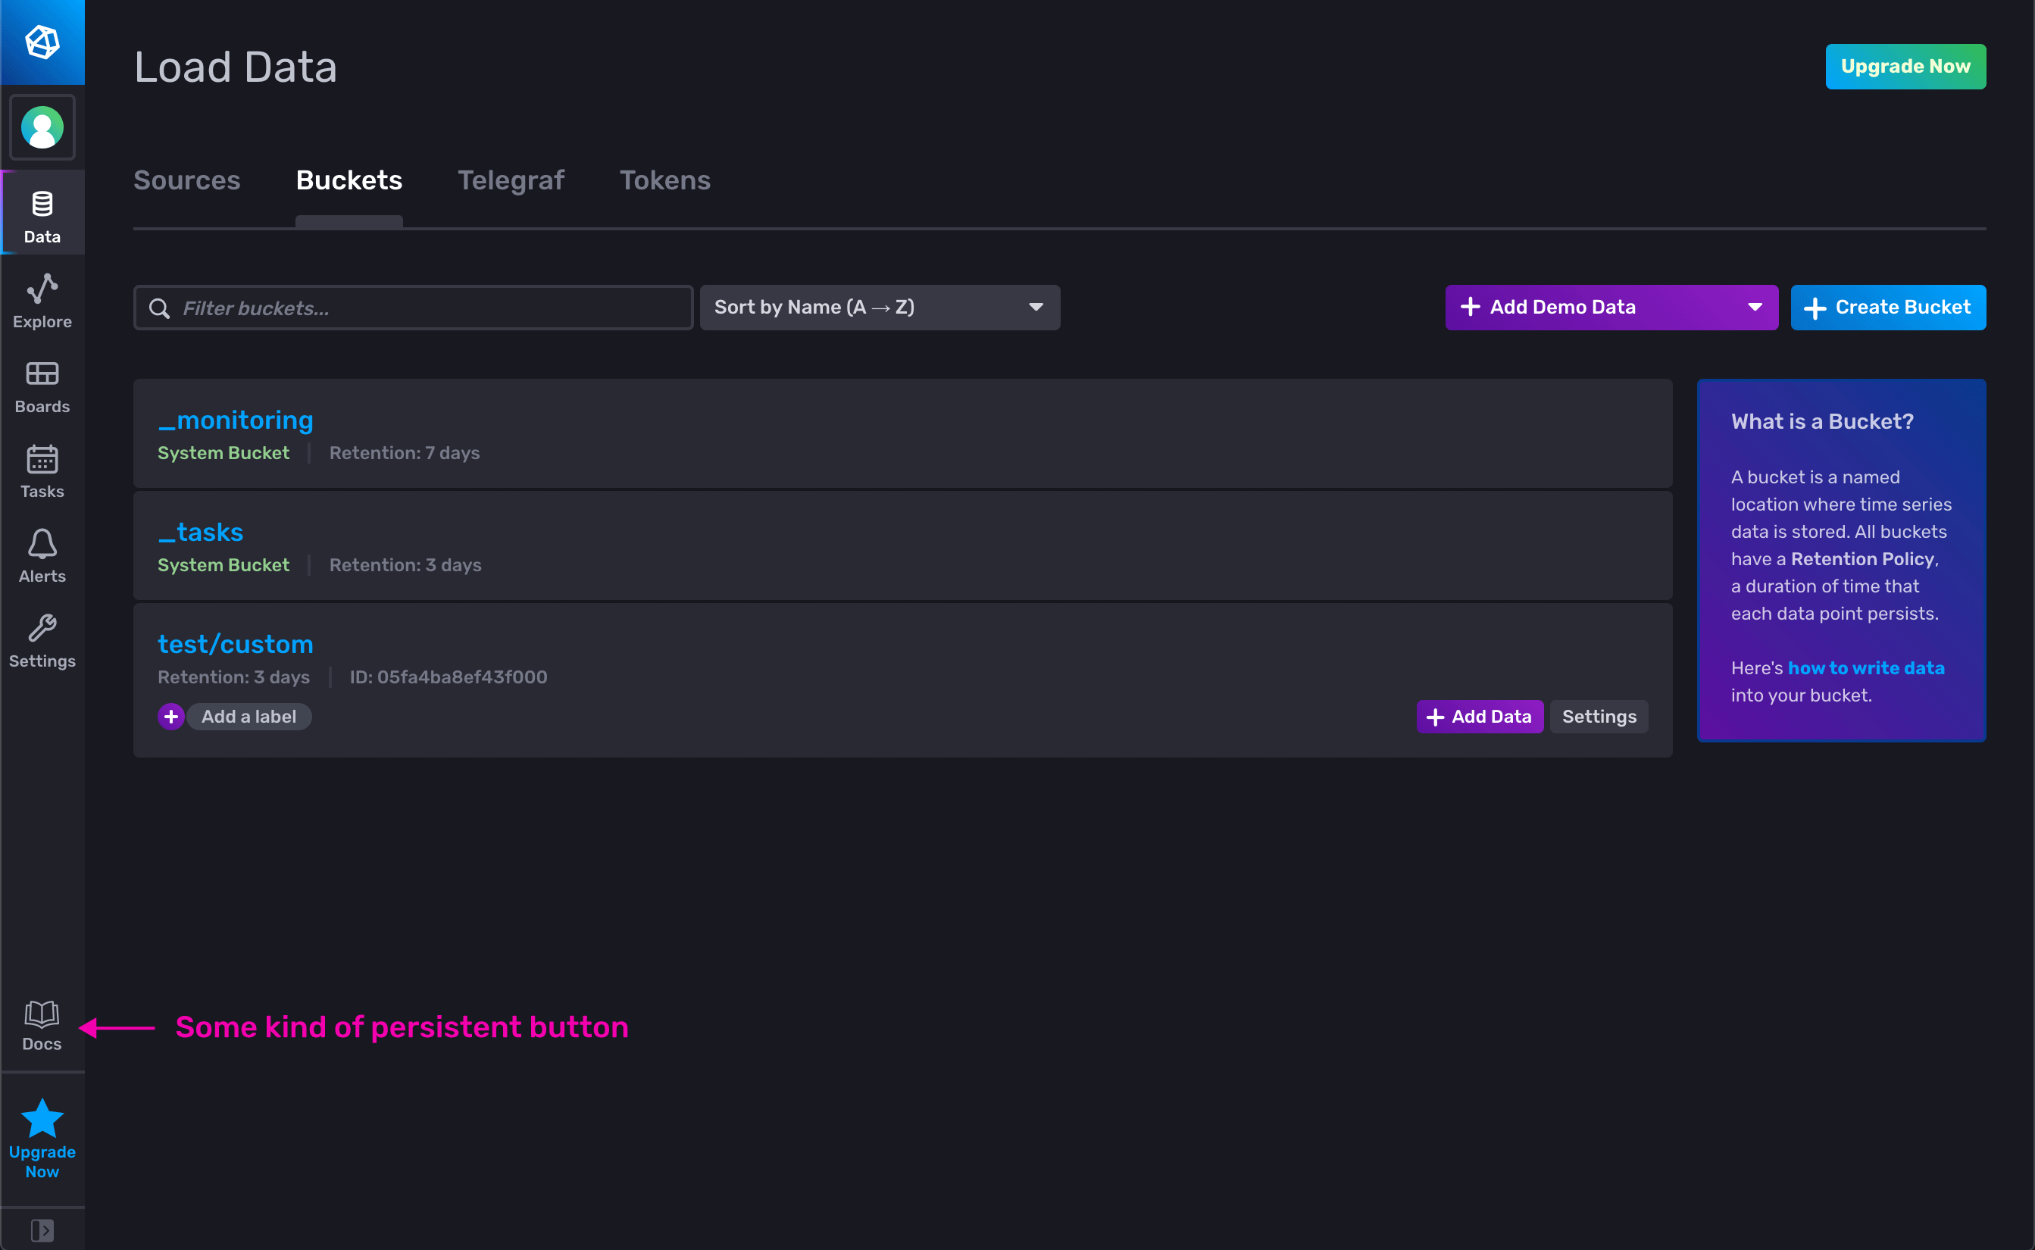This screenshot has width=2035, height=1250.
Task: Open the Data section in sidebar
Action: [x=42, y=212]
